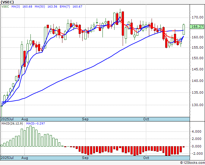Click the MA(3) legend label

(x=16, y=6)
